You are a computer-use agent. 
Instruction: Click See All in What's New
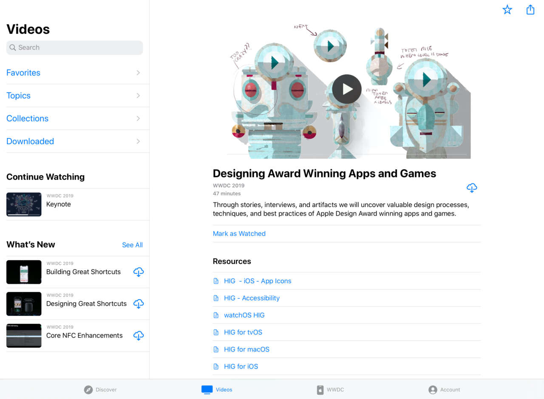pyautogui.click(x=132, y=245)
